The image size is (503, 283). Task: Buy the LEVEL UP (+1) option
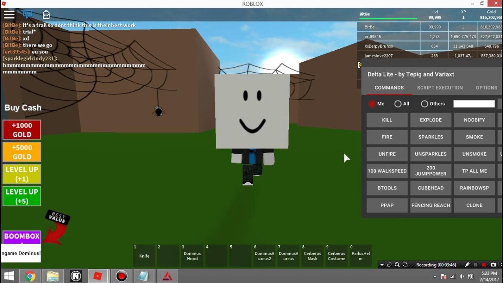(x=22, y=174)
